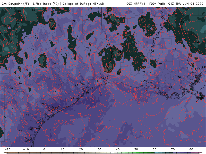Click the 'College of DuPage NEXLAB' text
Screen dimensions: 206x154
(83, 4)
